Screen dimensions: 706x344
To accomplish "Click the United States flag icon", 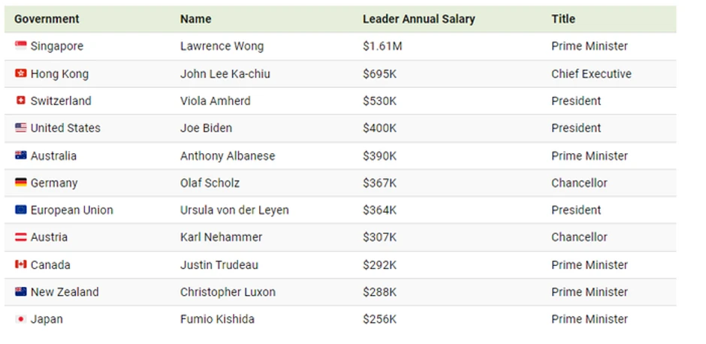I will [x=21, y=128].
